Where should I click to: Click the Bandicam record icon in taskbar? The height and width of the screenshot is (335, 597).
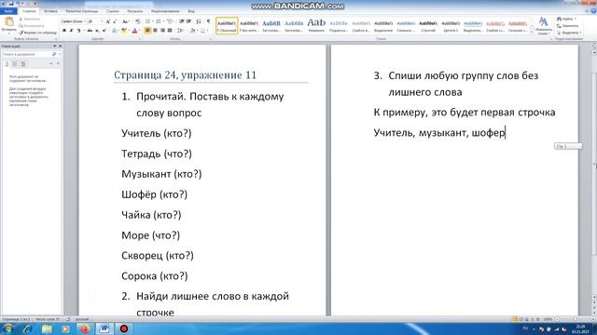click(x=124, y=328)
